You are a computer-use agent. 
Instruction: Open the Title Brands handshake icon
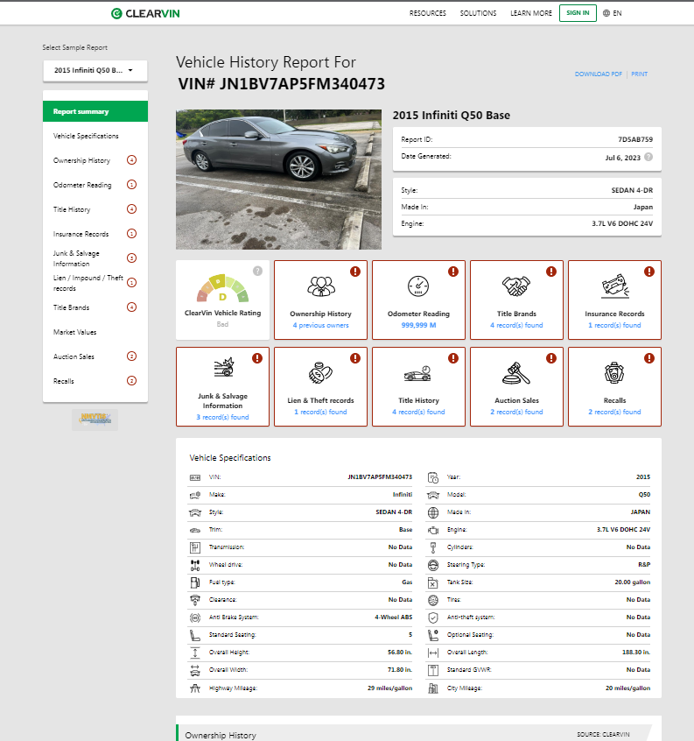click(x=516, y=286)
